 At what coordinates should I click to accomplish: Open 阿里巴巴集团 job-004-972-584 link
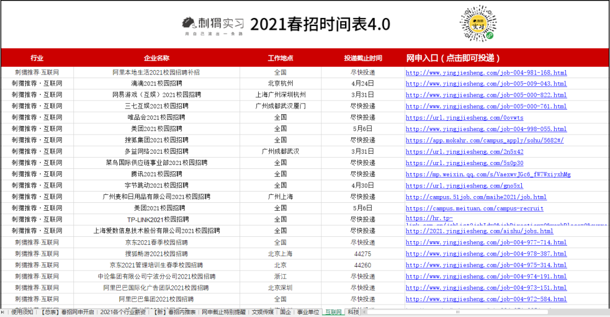coord(486,299)
